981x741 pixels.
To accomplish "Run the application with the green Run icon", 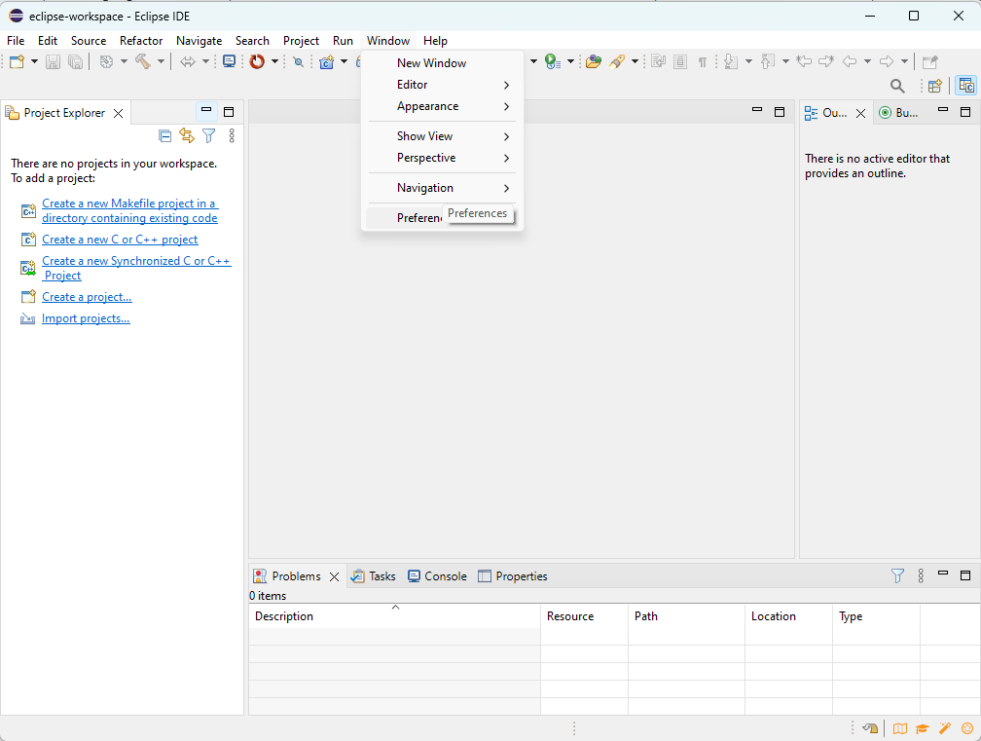I will pyautogui.click(x=550, y=60).
